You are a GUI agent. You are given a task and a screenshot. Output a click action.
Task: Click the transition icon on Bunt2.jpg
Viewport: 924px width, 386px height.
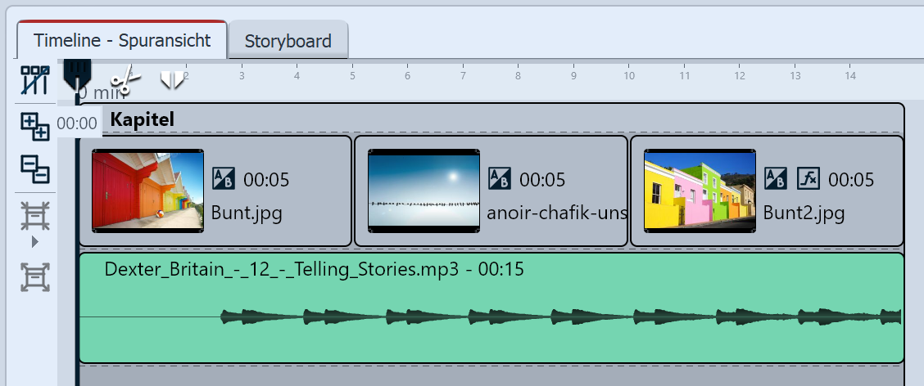coord(776,178)
